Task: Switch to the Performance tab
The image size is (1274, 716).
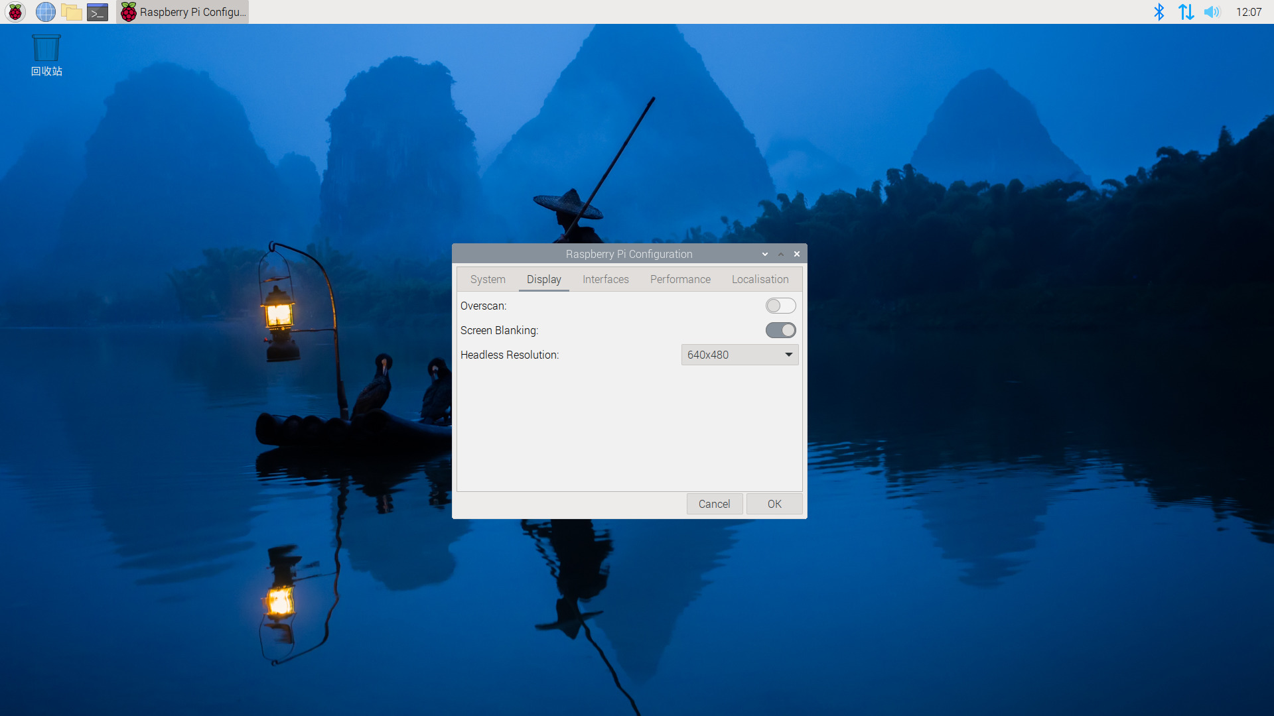Action: 680,279
